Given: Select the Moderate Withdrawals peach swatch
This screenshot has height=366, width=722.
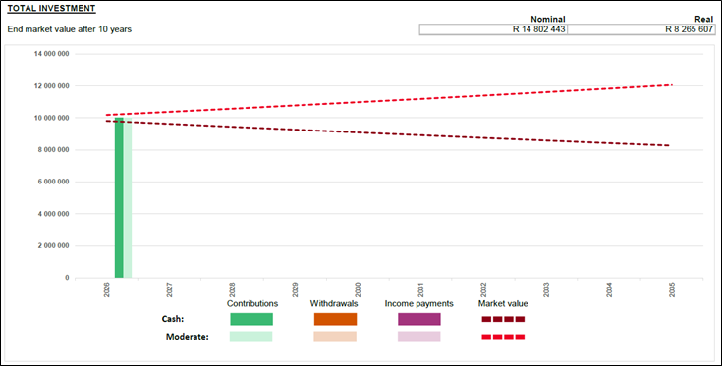Looking at the screenshot, I should (x=335, y=337).
